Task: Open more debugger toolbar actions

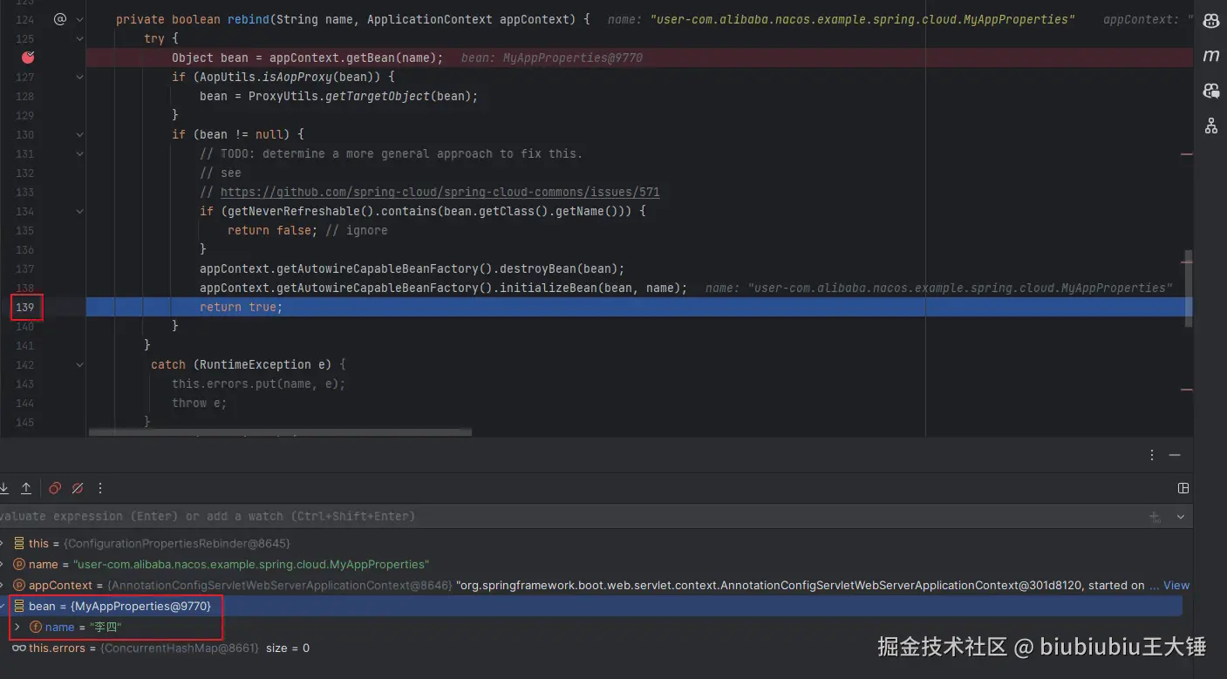Action: click(x=100, y=488)
